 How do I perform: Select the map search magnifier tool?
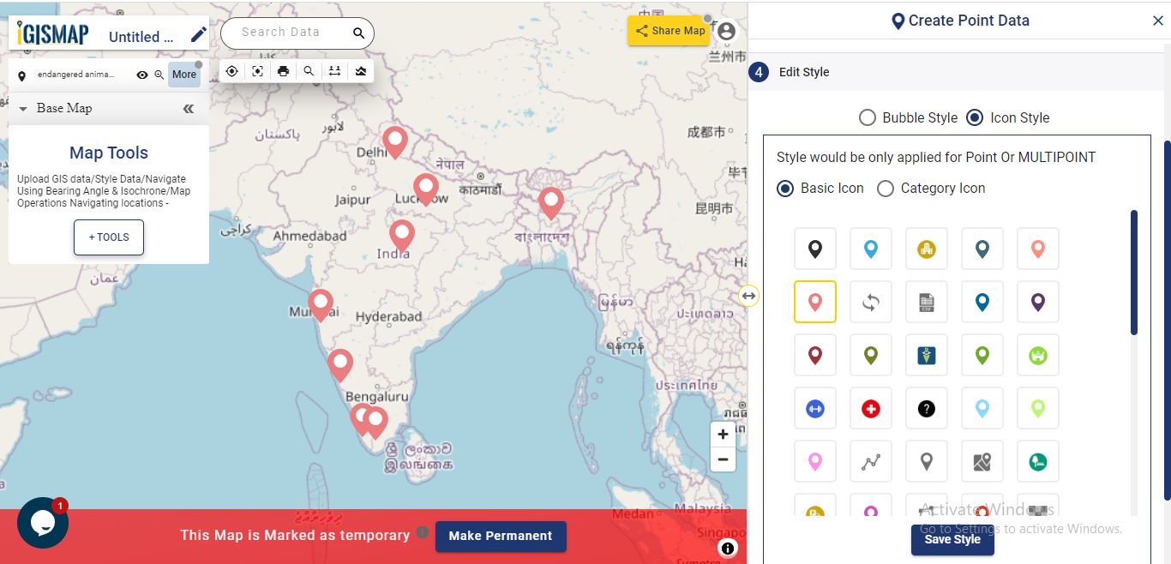[x=309, y=71]
